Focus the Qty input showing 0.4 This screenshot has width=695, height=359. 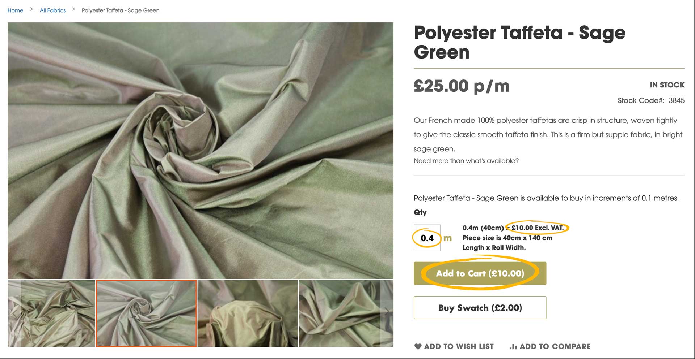tap(427, 238)
